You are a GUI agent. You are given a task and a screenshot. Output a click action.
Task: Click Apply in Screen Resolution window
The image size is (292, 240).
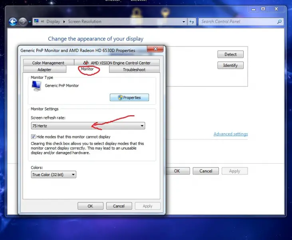pyautogui.click(x=234, y=171)
